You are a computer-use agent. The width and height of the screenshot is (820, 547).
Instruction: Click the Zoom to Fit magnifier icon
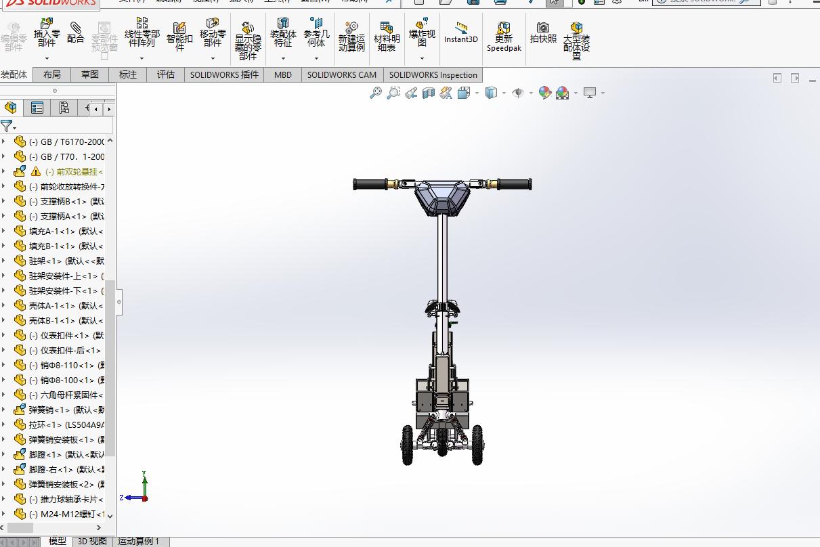(x=376, y=93)
